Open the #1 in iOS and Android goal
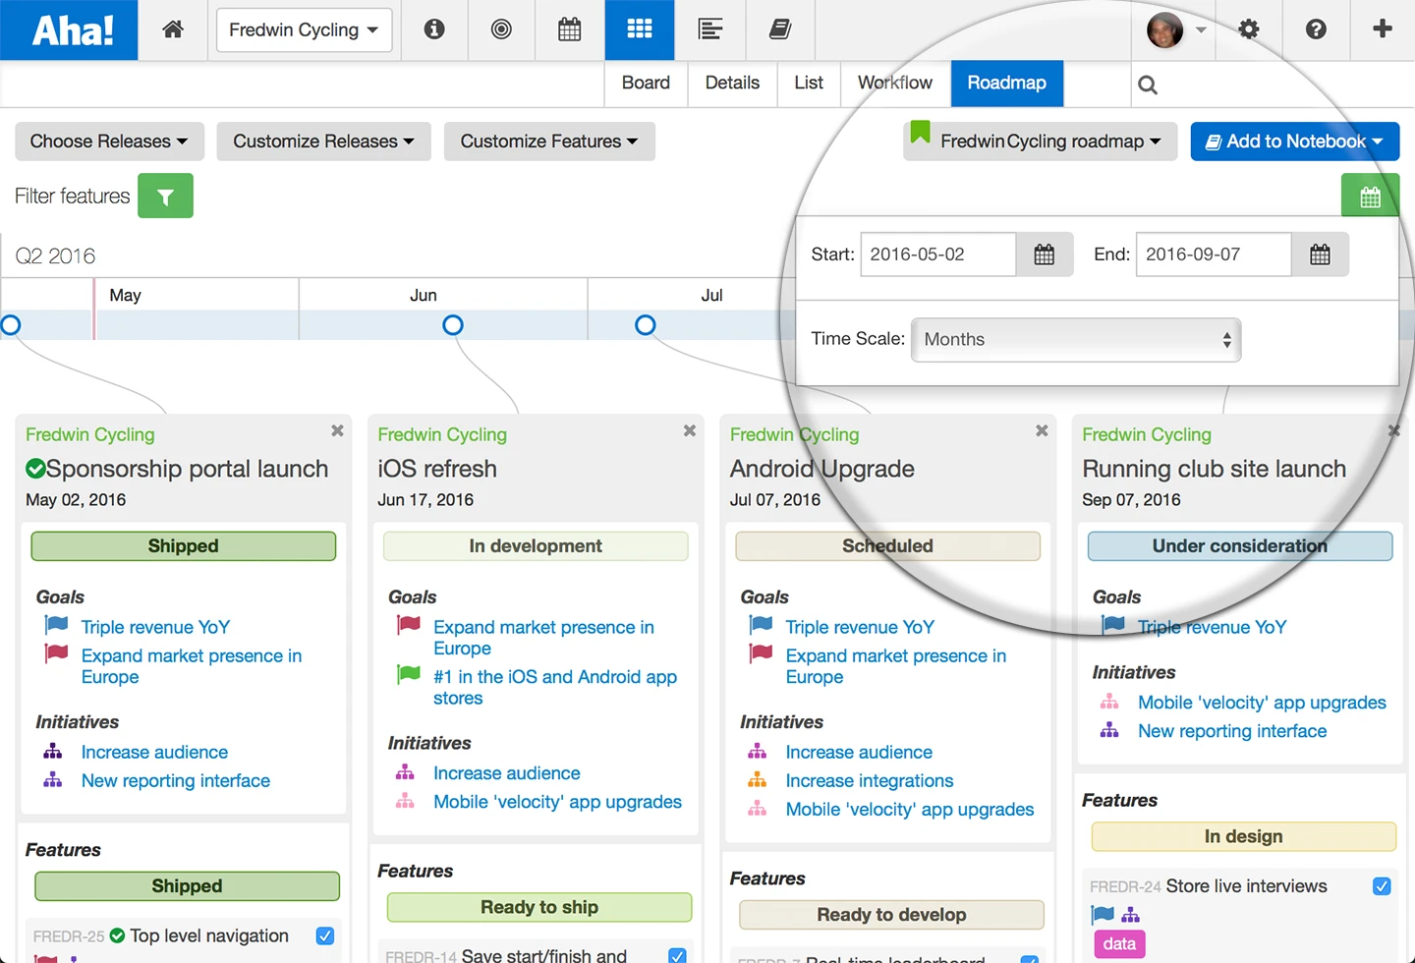Screen dimensions: 1415x963 pos(555,687)
